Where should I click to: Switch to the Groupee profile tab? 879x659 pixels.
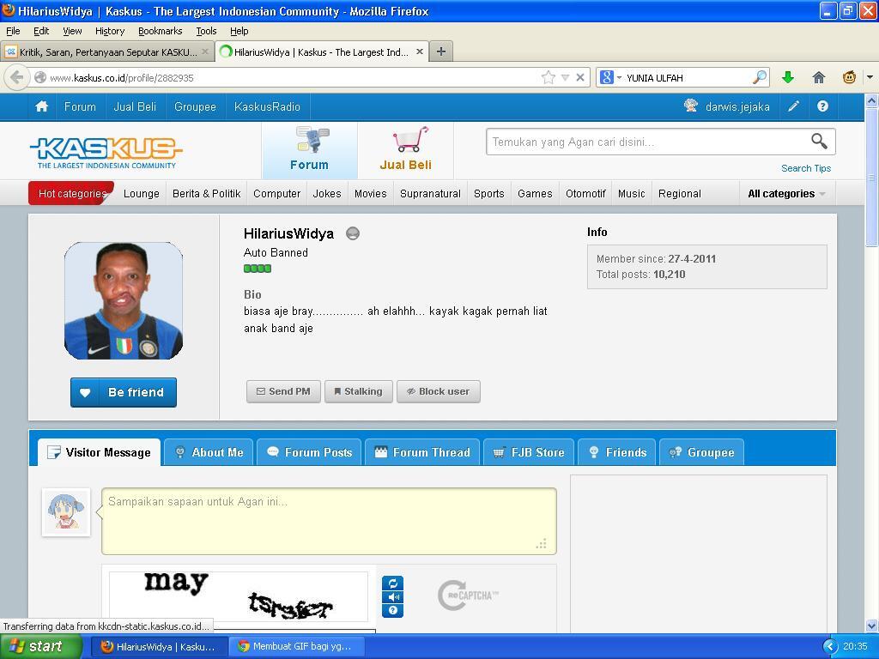702,452
